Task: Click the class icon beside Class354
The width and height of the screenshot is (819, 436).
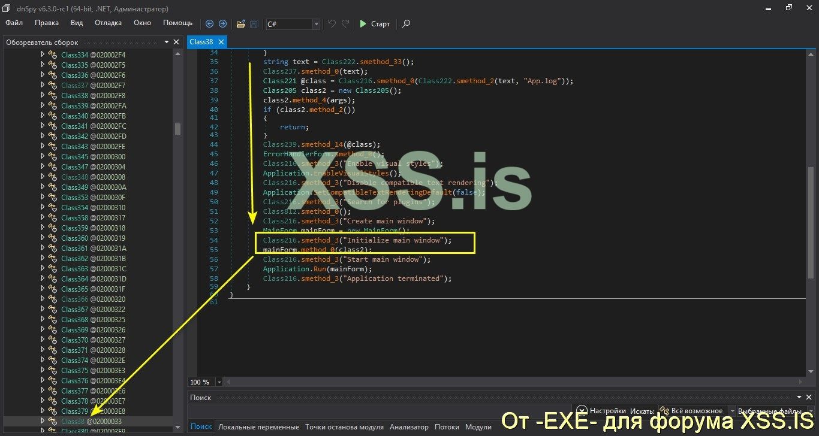Action: (x=53, y=207)
